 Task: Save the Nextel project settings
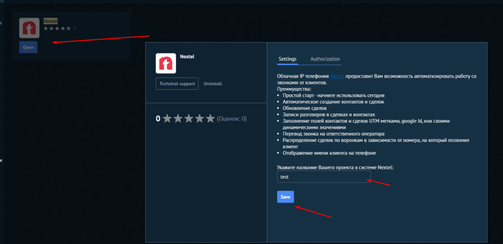coord(285,197)
